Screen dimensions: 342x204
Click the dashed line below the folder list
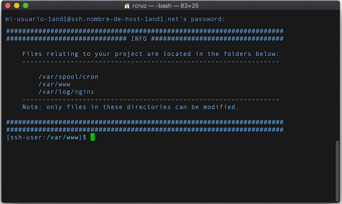(151, 100)
